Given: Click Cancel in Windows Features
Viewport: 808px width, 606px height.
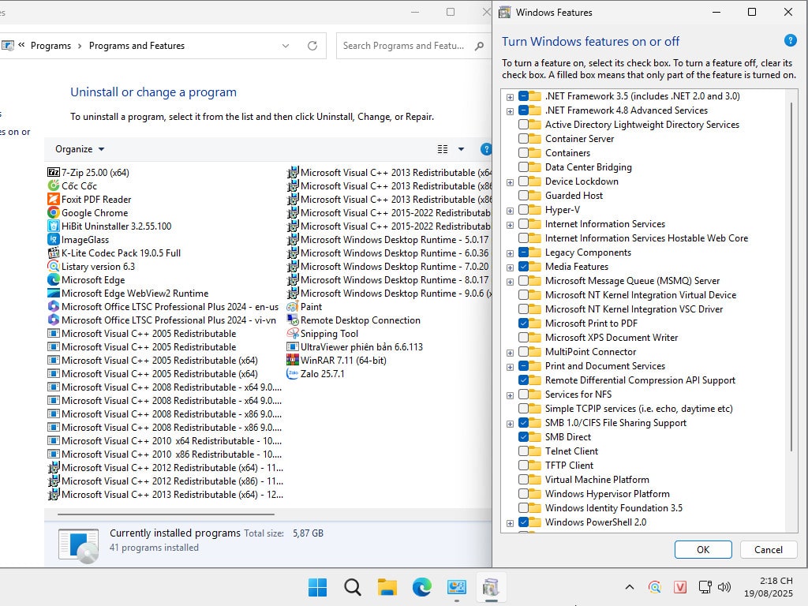Looking at the screenshot, I should click(769, 549).
